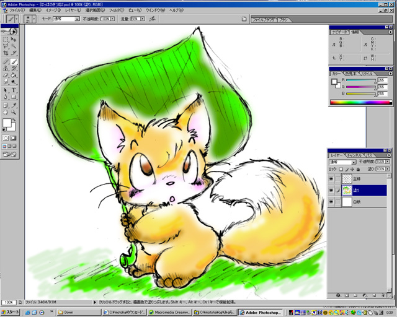Image resolution: width=397 pixels, height=317 pixels.
Task: Select the Blur tool
Action: coord(6,82)
